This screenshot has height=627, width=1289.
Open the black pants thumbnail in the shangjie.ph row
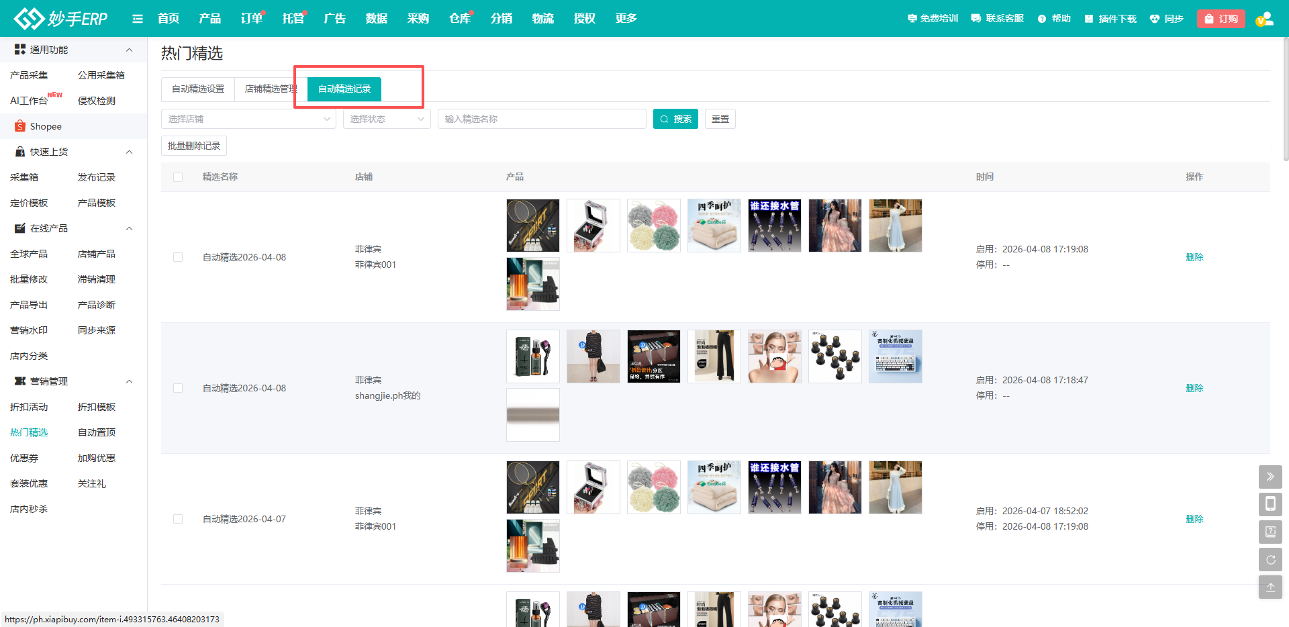point(714,356)
